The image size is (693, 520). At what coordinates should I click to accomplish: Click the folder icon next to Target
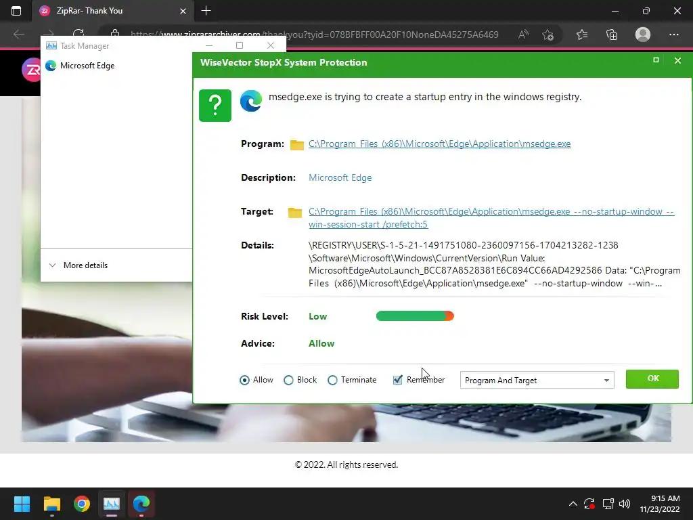click(x=295, y=212)
